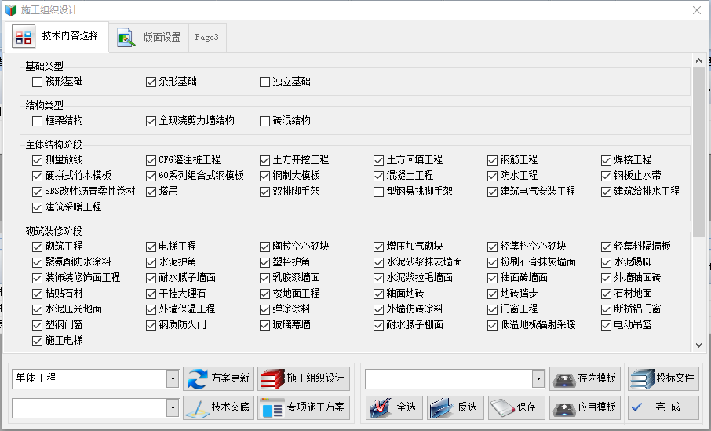This screenshot has height=431, width=711.
Task: Expand the empty dropdown beside 技术交底
Action: [173, 408]
